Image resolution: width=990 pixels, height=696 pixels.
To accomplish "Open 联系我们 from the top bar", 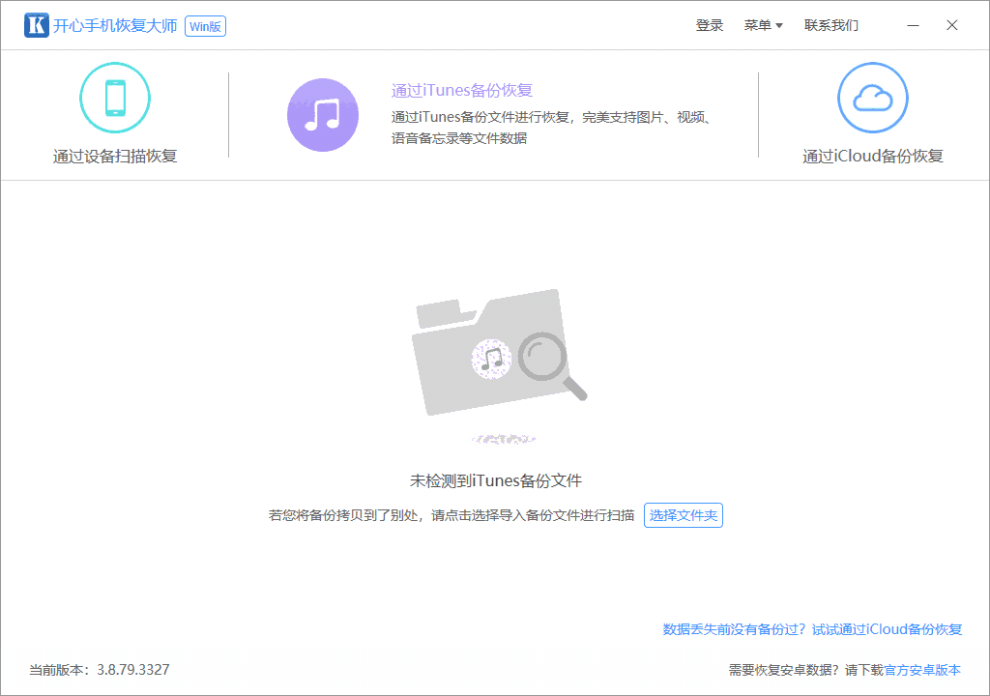I will pyautogui.click(x=831, y=25).
